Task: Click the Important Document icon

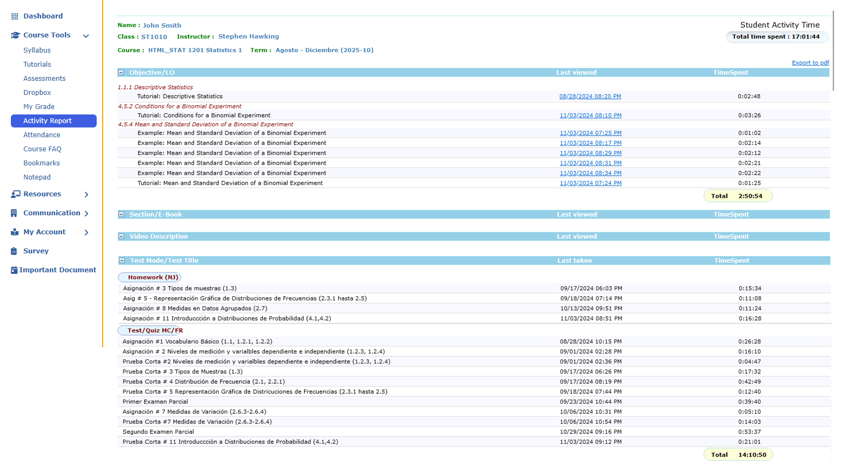Action: [14, 270]
